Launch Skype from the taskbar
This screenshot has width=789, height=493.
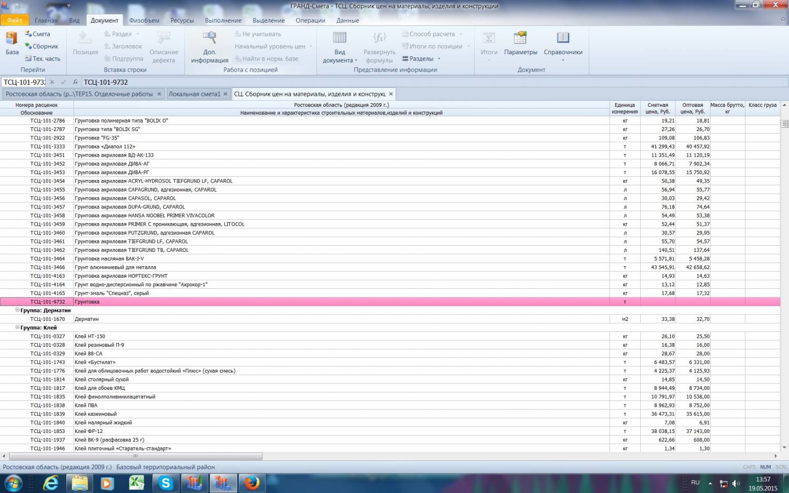point(166,482)
